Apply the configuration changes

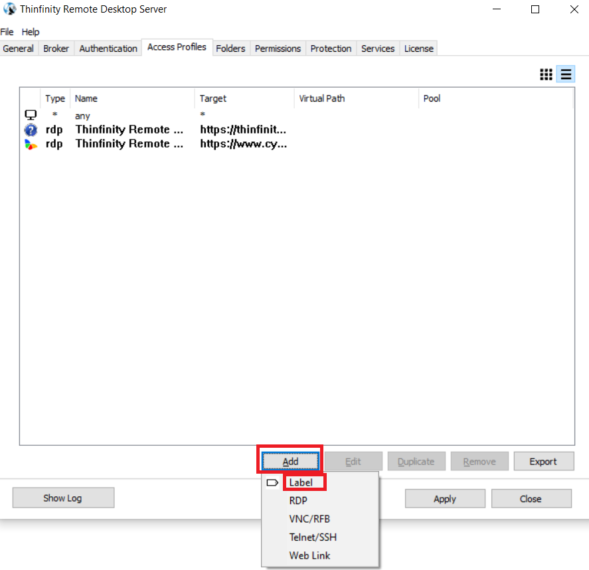[x=444, y=498]
